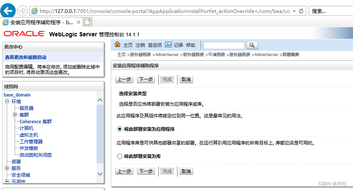Click the refresh icon in address bar

(301, 11)
